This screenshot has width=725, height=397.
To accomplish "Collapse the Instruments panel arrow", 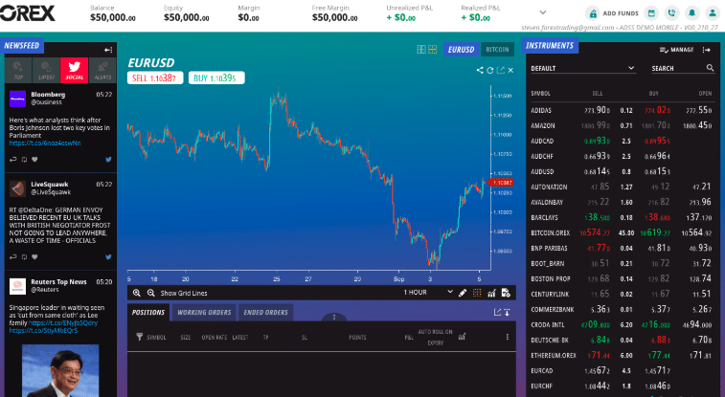I will click(706, 50).
